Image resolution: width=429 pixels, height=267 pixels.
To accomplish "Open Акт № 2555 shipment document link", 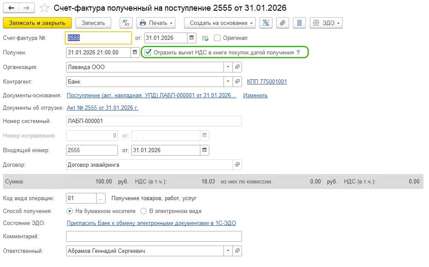I will coord(103,108).
